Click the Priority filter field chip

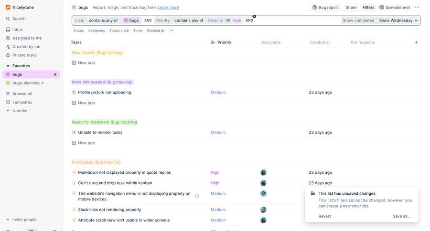(163, 20)
